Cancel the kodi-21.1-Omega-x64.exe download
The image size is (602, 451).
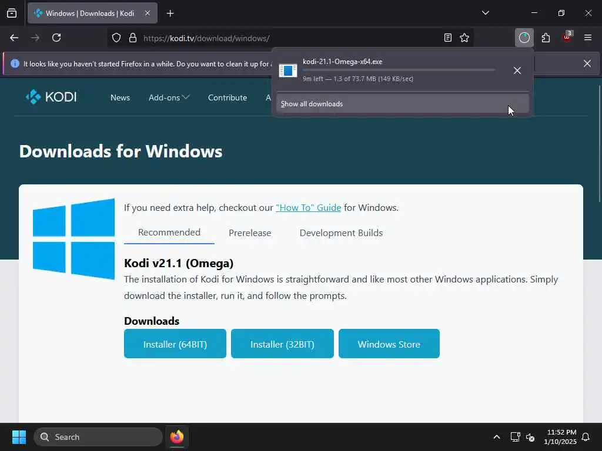point(517,70)
